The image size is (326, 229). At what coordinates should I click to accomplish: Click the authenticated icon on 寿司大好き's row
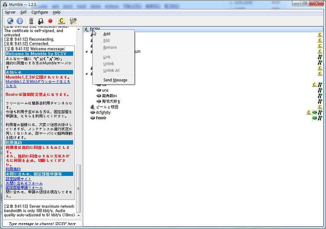tap(320, 101)
